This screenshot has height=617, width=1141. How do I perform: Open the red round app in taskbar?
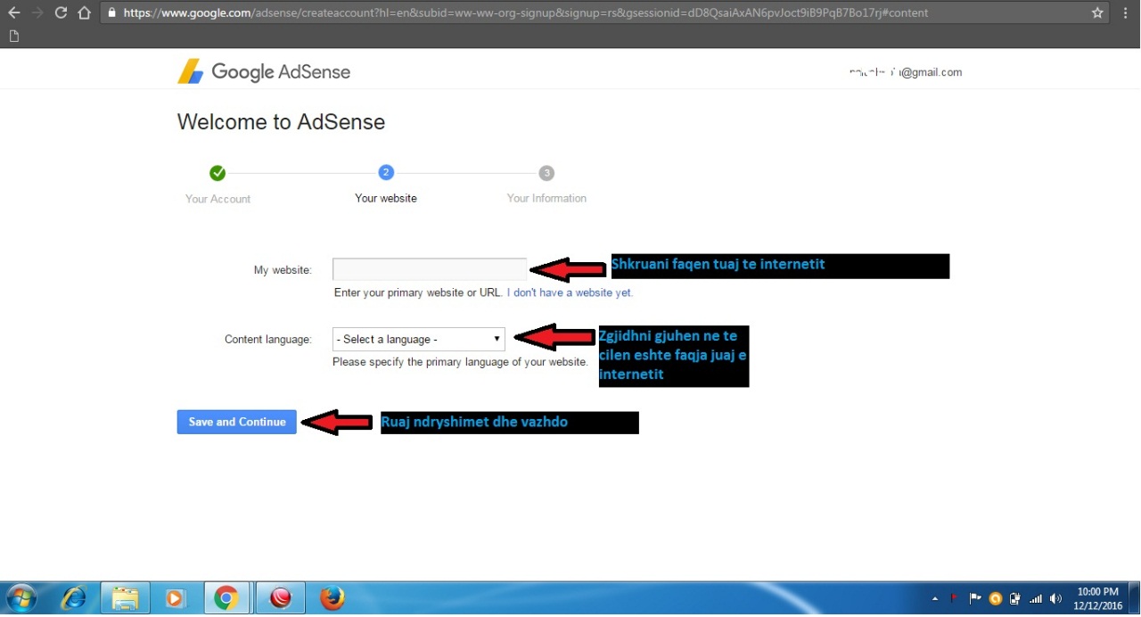click(281, 598)
